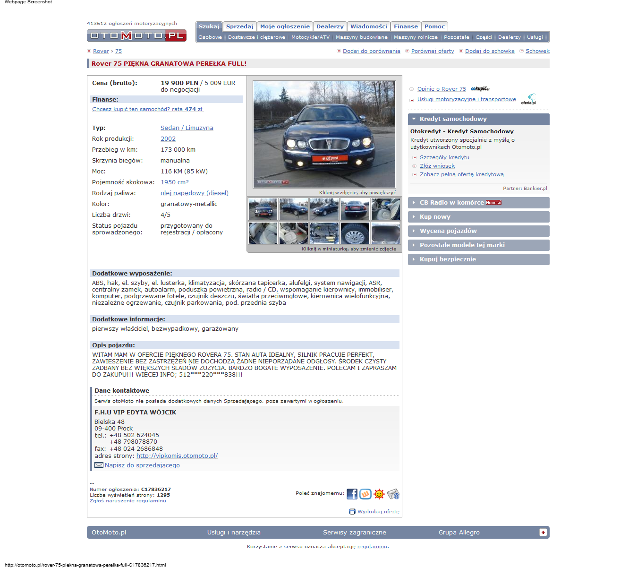Select Usługi in the submenu
The image size is (637, 568).
point(535,37)
